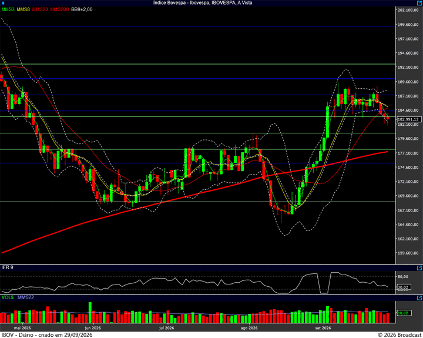423x338 pixels.
Task: Open the blue chart menu icon at top-left
Action: tap(2, 3)
